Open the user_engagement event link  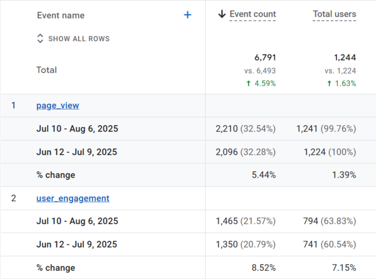point(73,198)
